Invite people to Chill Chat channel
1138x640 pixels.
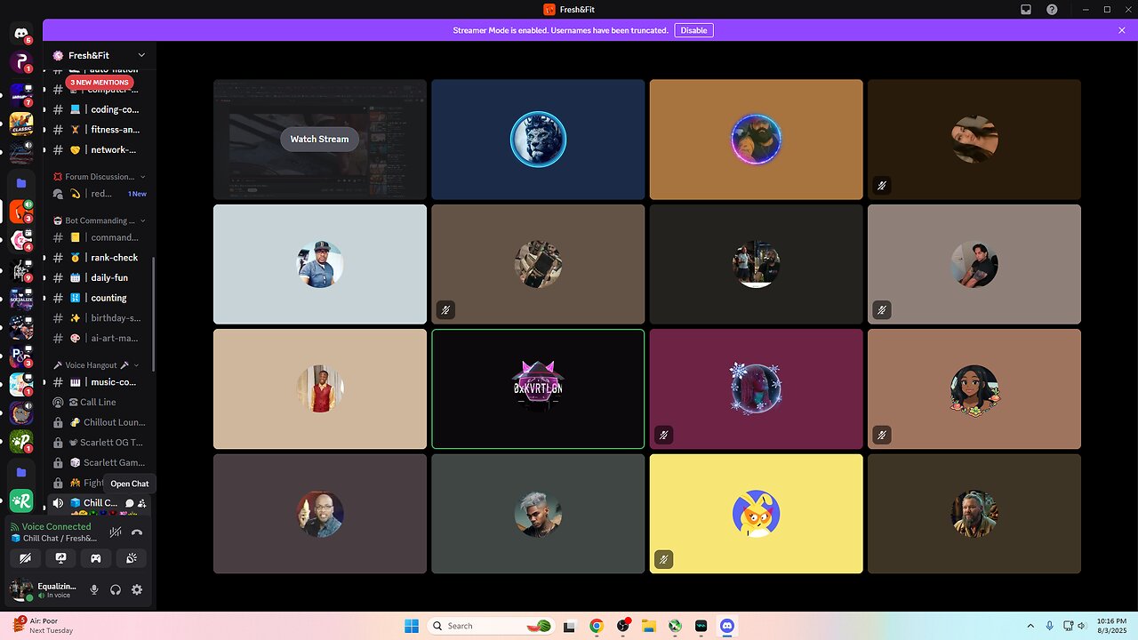(x=142, y=503)
